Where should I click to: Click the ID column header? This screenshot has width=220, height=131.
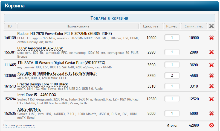click(x=10, y=26)
